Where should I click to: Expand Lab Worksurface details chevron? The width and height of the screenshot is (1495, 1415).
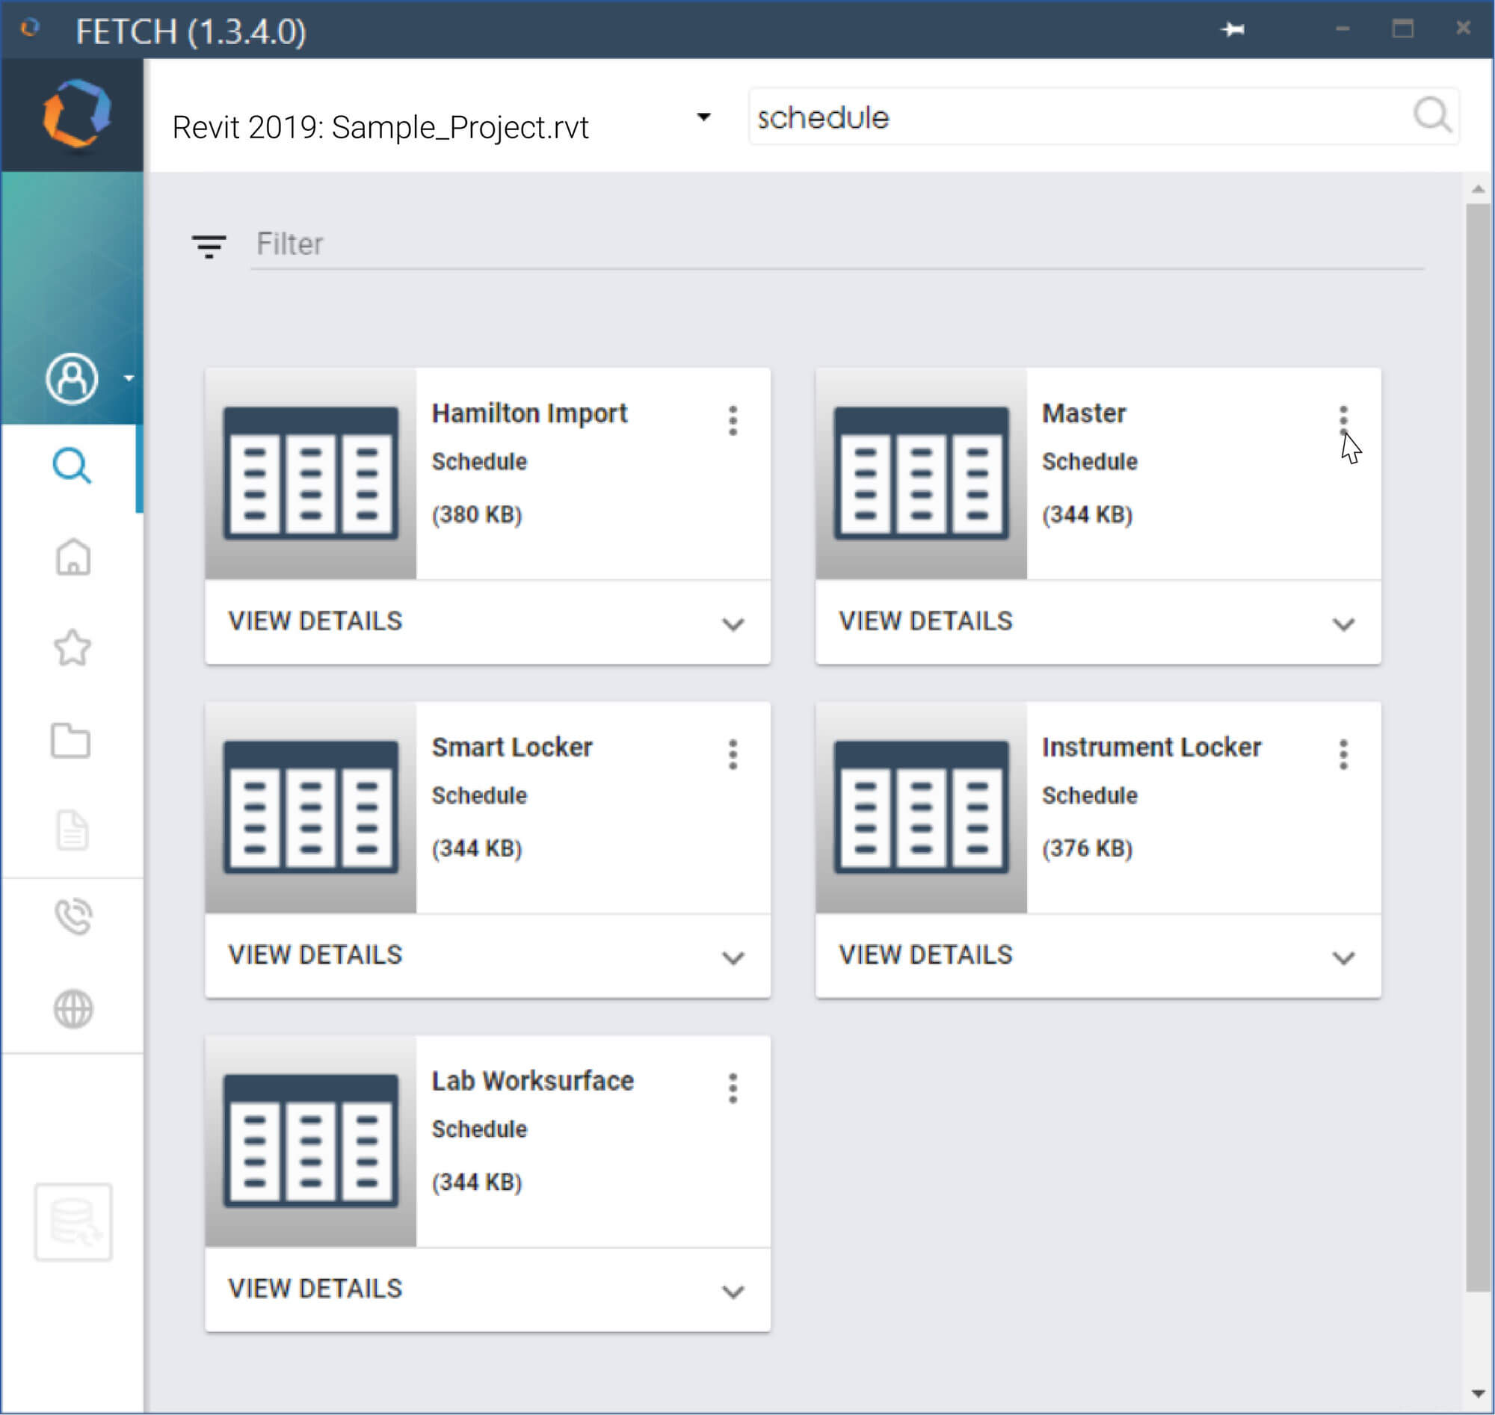(733, 1292)
